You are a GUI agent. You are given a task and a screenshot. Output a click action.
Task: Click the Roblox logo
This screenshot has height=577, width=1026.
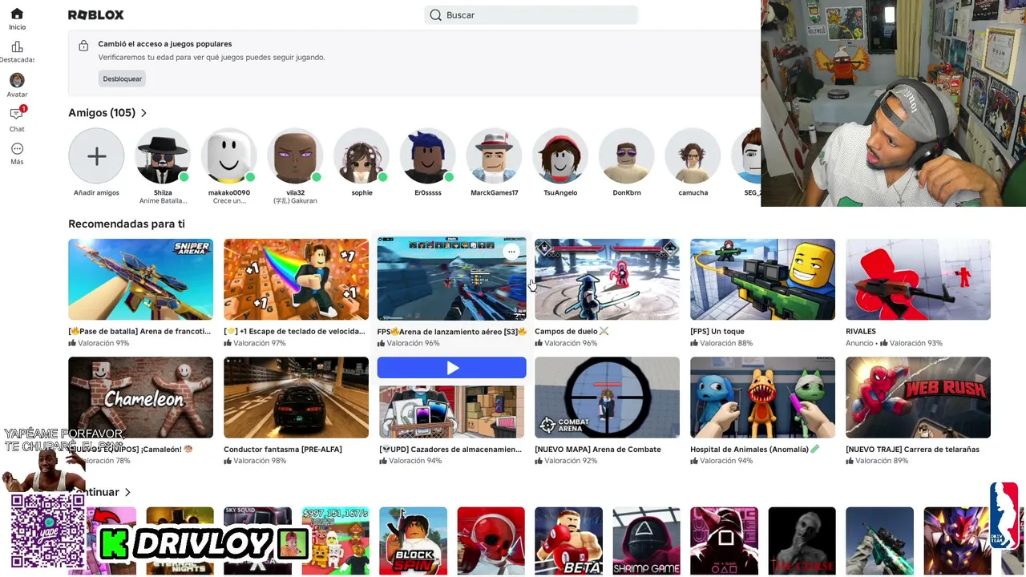(96, 15)
